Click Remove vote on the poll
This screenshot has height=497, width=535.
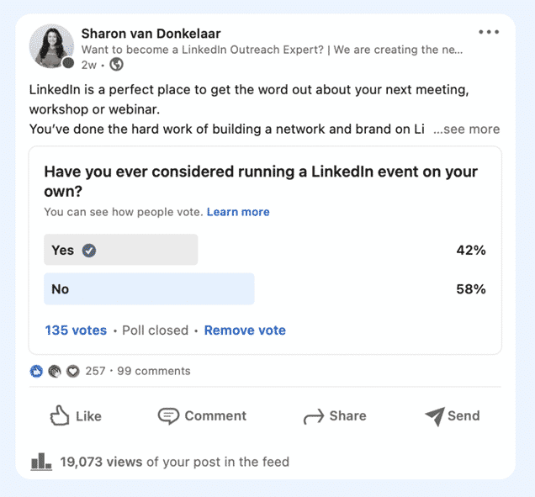pyautogui.click(x=245, y=330)
